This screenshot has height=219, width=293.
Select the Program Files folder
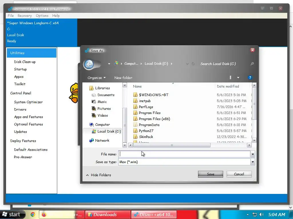[147, 113]
